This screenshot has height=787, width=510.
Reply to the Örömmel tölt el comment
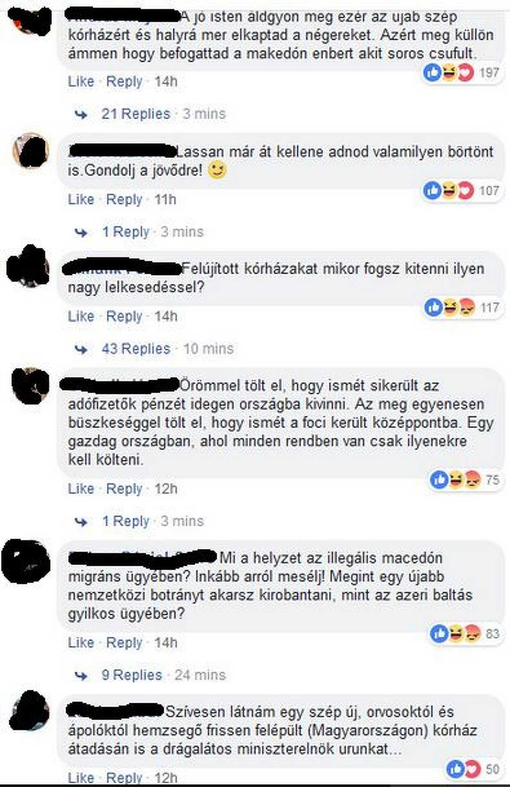coord(124,489)
